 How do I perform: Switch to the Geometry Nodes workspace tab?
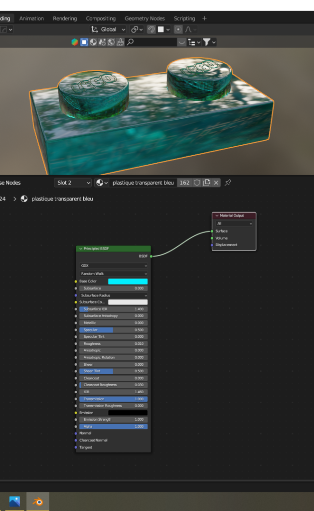tap(145, 18)
